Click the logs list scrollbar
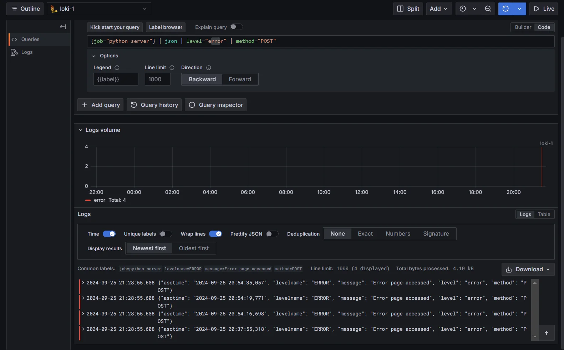Image resolution: width=564 pixels, height=350 pixels. coord(535,309)
